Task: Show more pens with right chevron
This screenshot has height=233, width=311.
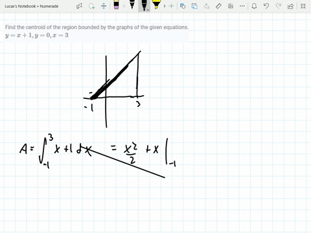Action: [x=165, y=6]
